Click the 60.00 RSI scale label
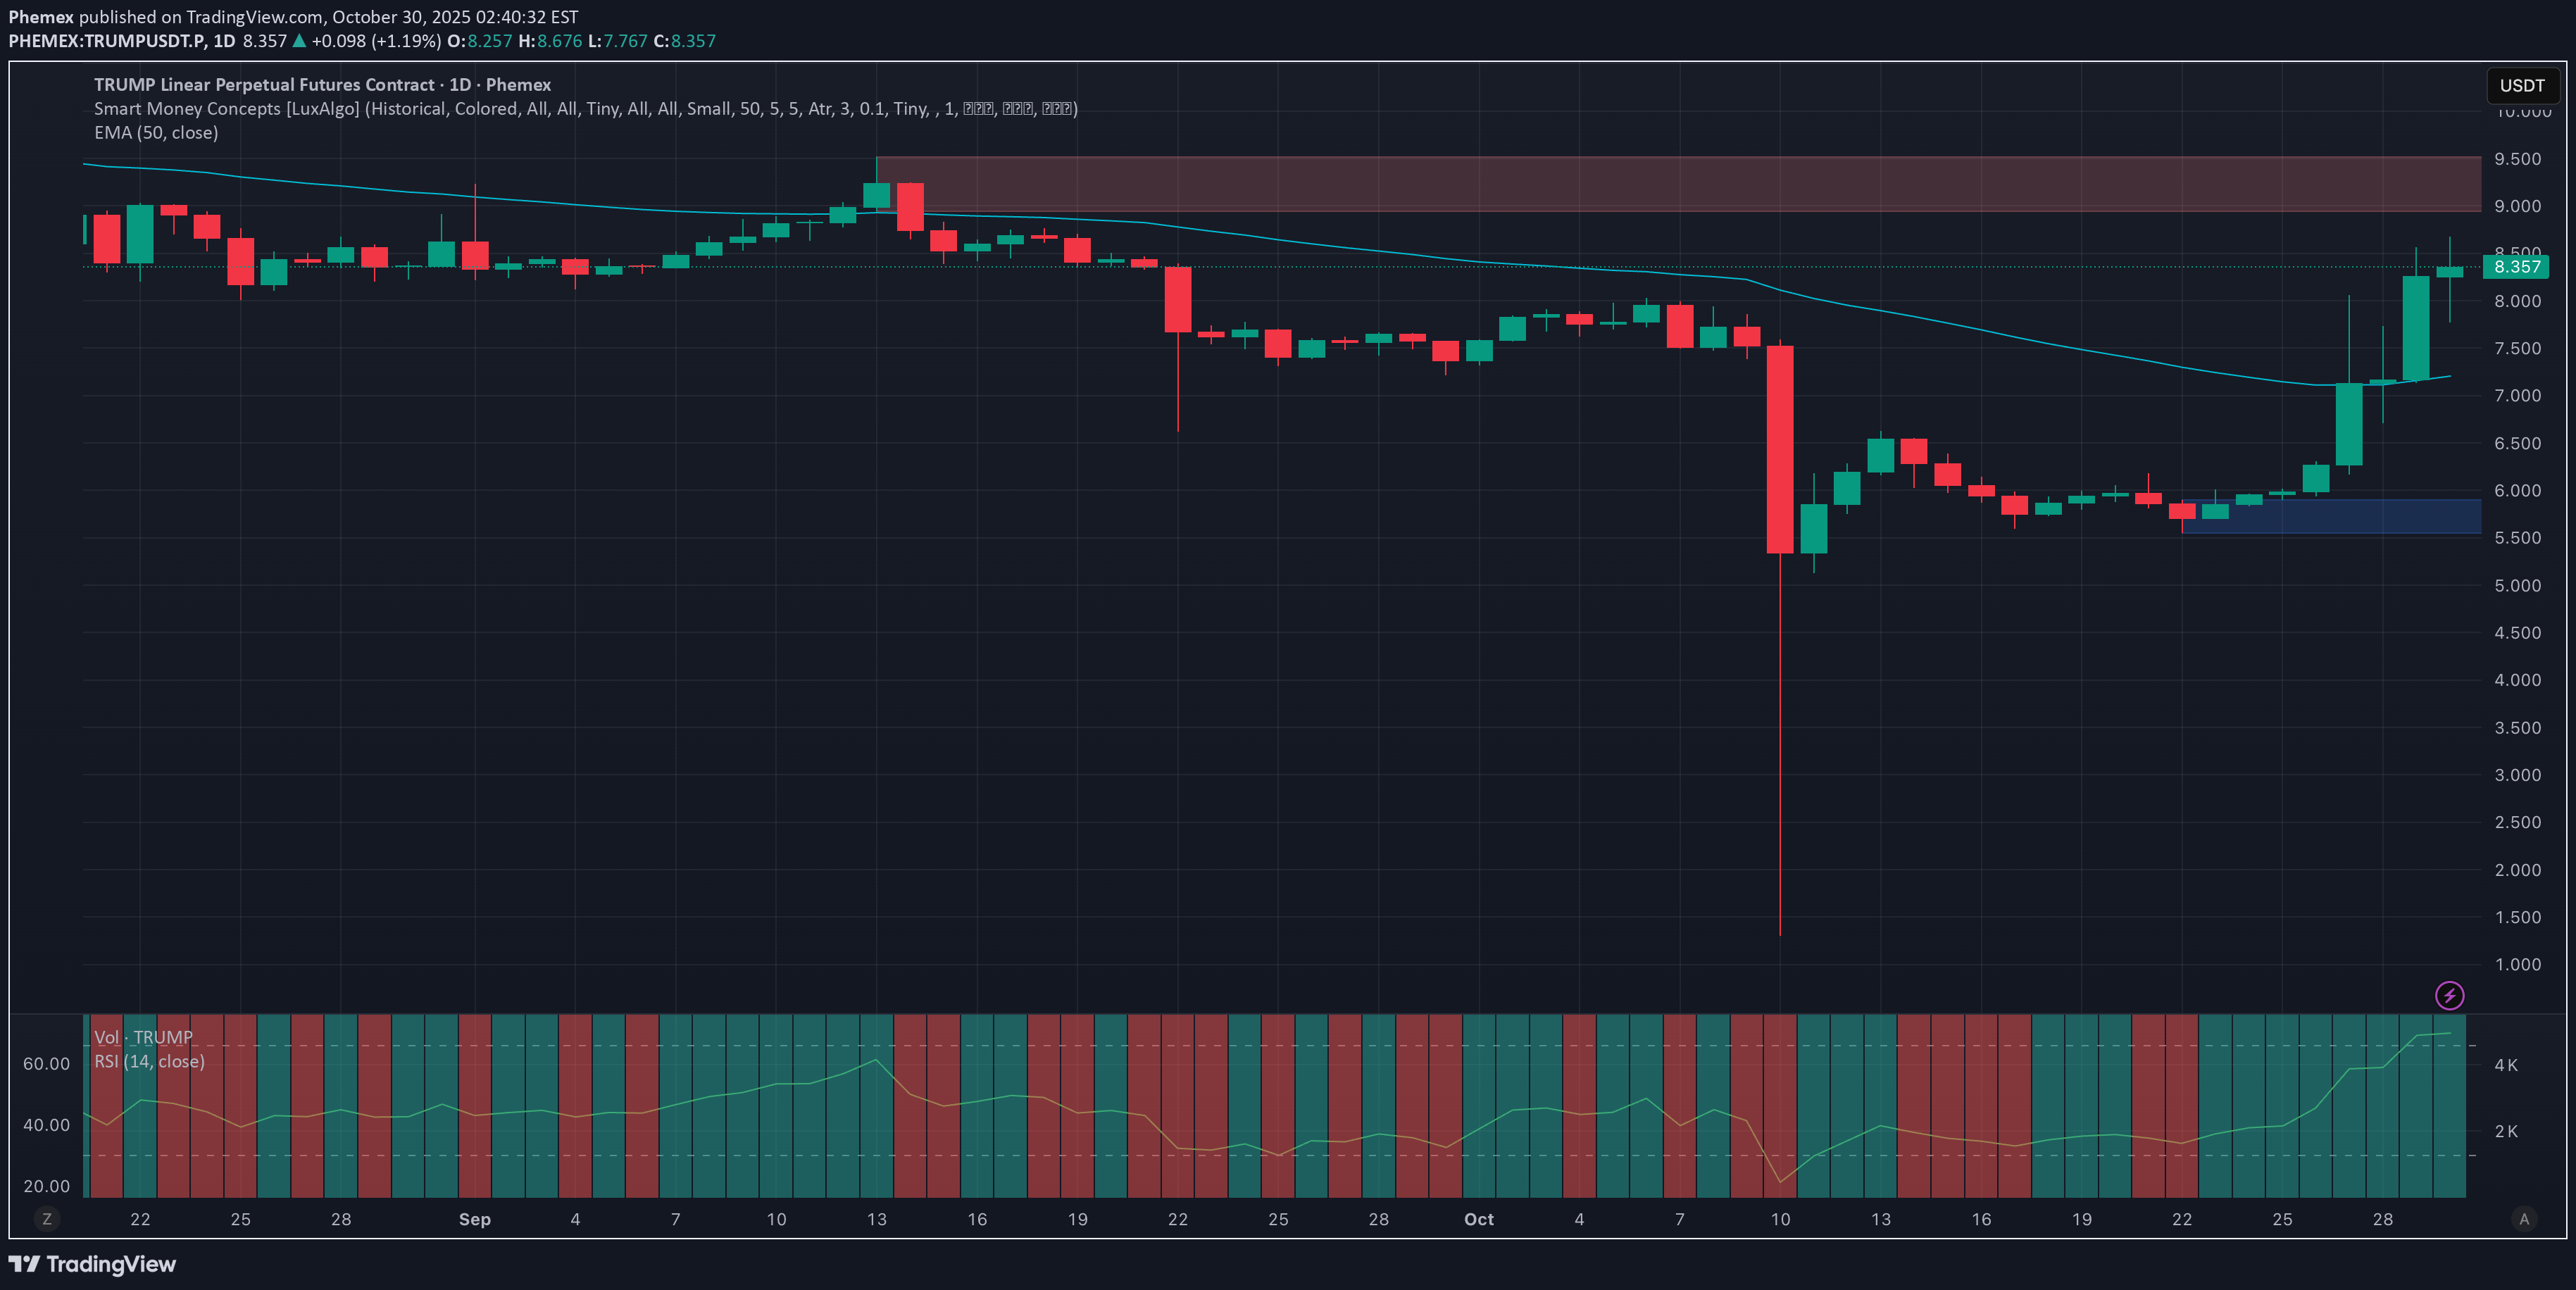Image resolution: width=2576 pixels, height=1290 pixels. click(x=46, y=1064)
